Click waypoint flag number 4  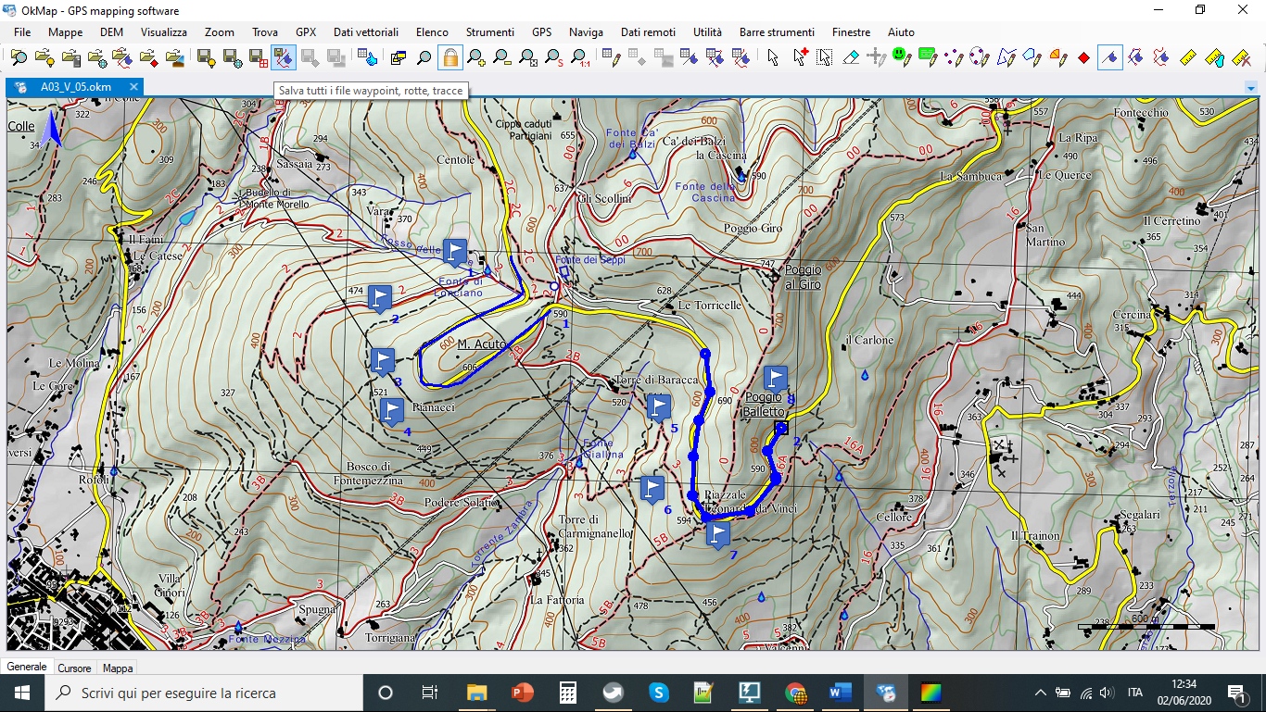pos(392,411)
